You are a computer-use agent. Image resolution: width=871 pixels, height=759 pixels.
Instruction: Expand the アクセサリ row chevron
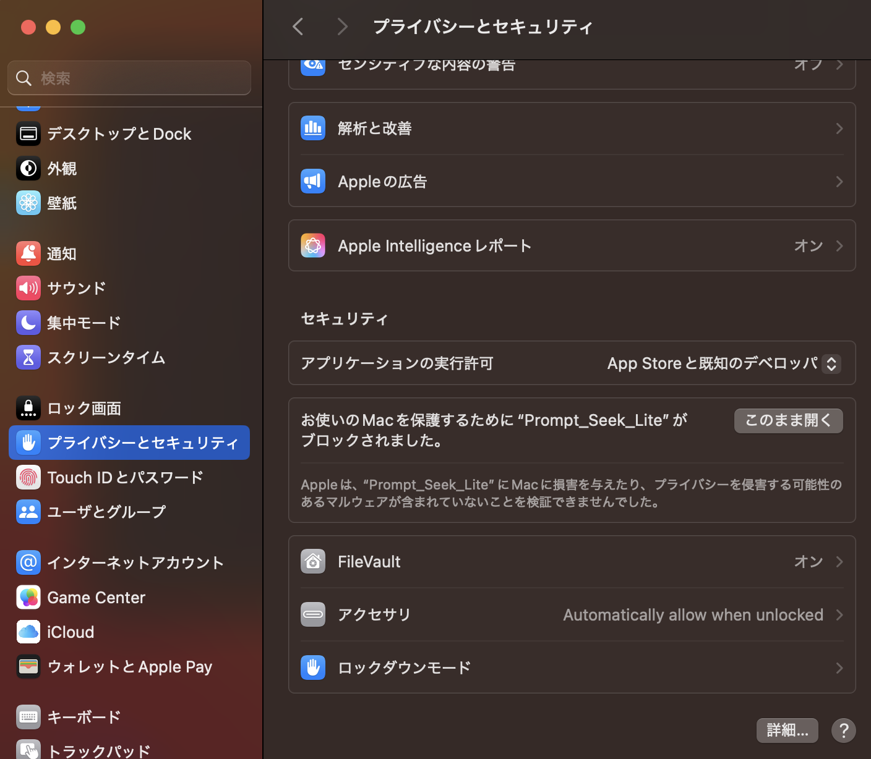click(x=839, y=614)
